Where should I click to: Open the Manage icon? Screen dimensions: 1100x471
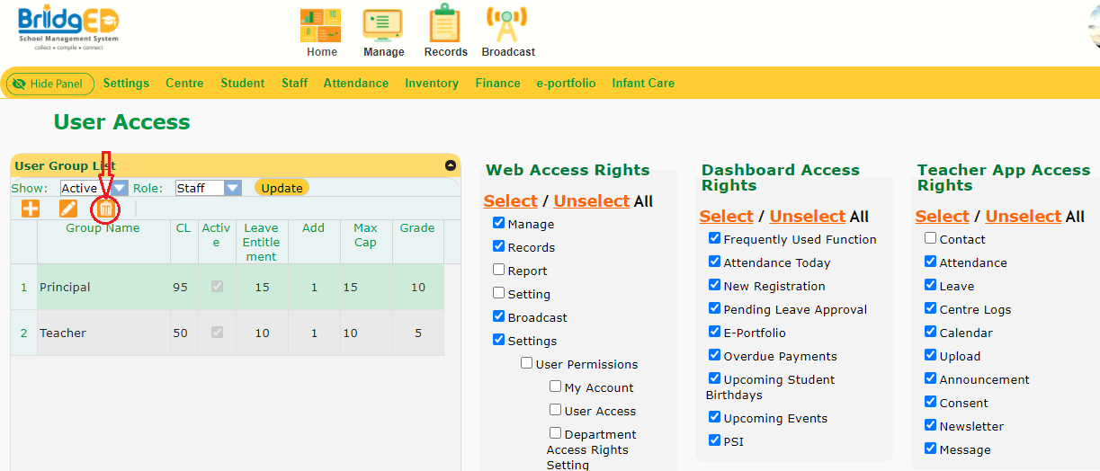click(x=383, y=25)
